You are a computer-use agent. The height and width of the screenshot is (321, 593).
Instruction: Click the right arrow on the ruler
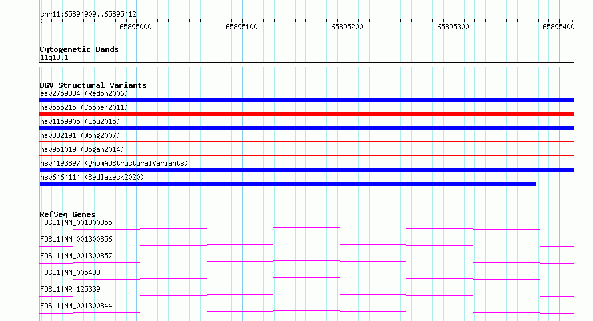pos(572,21)
